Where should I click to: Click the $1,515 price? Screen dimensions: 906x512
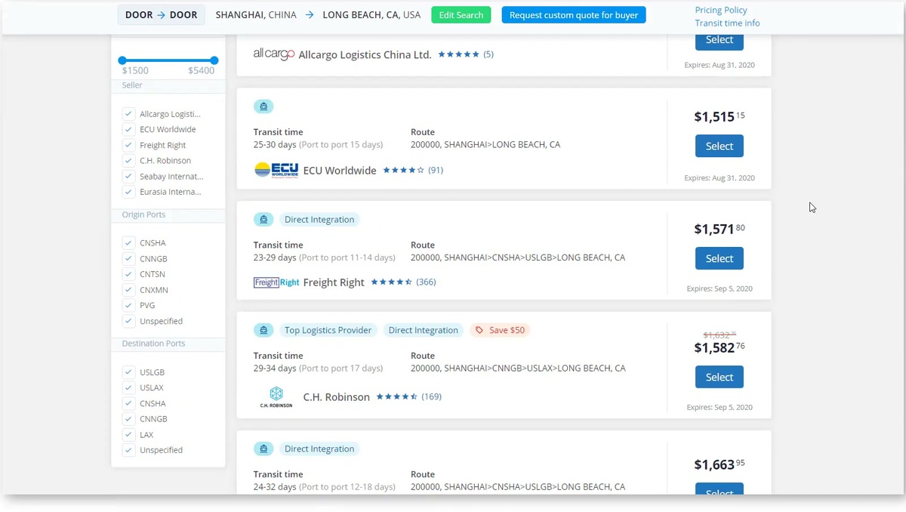pyautogui.click(x=720, y=116)
